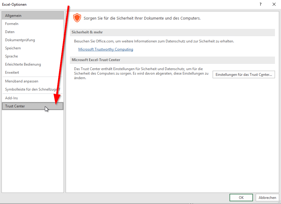Image resolution: width=281 pixels, height=204 pixels.
Task: Click the help question mark icon
Action: [260, 4]
